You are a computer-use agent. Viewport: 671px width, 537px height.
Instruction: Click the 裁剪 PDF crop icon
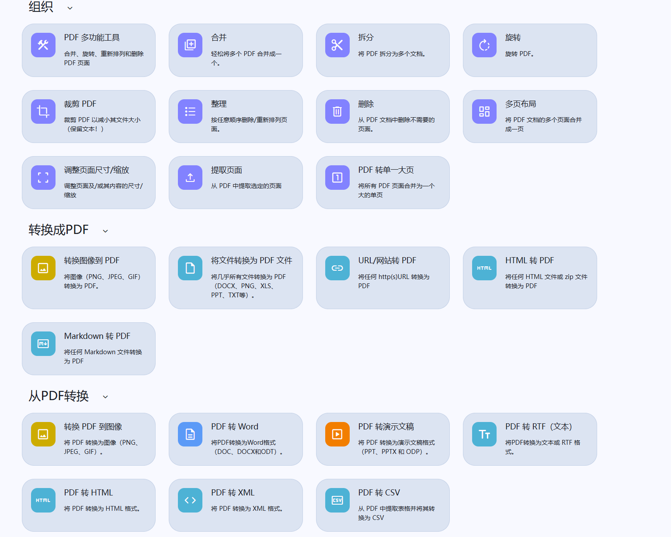[43, 112]
